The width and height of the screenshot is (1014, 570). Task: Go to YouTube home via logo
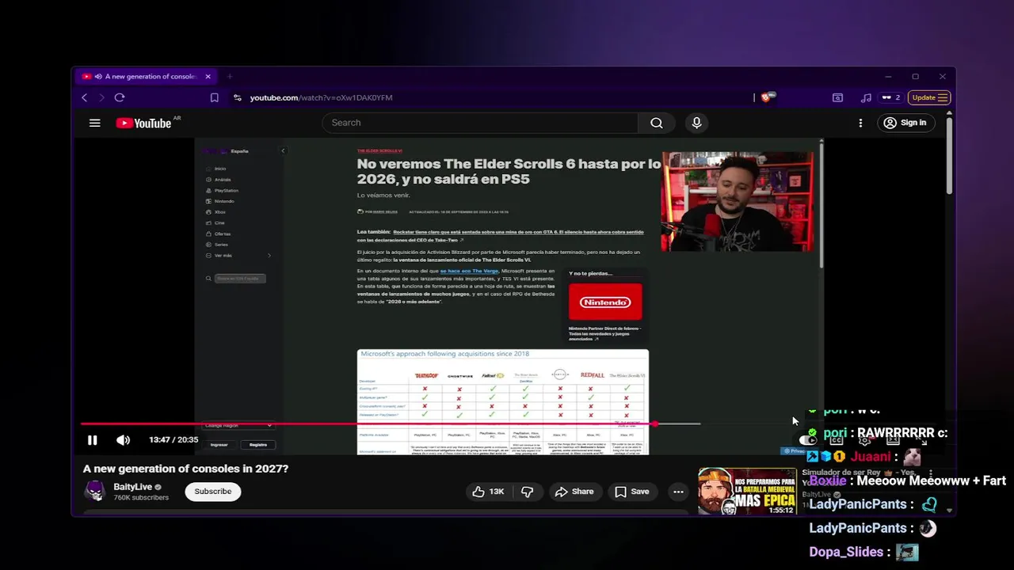(x=144, y=123)
